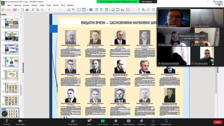Open the Zoom Whiteboards icon

(166, 122)
